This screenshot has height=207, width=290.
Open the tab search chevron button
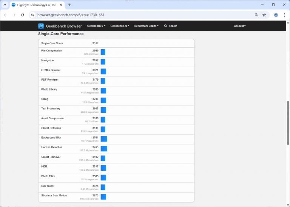click(x=5, y=5)
